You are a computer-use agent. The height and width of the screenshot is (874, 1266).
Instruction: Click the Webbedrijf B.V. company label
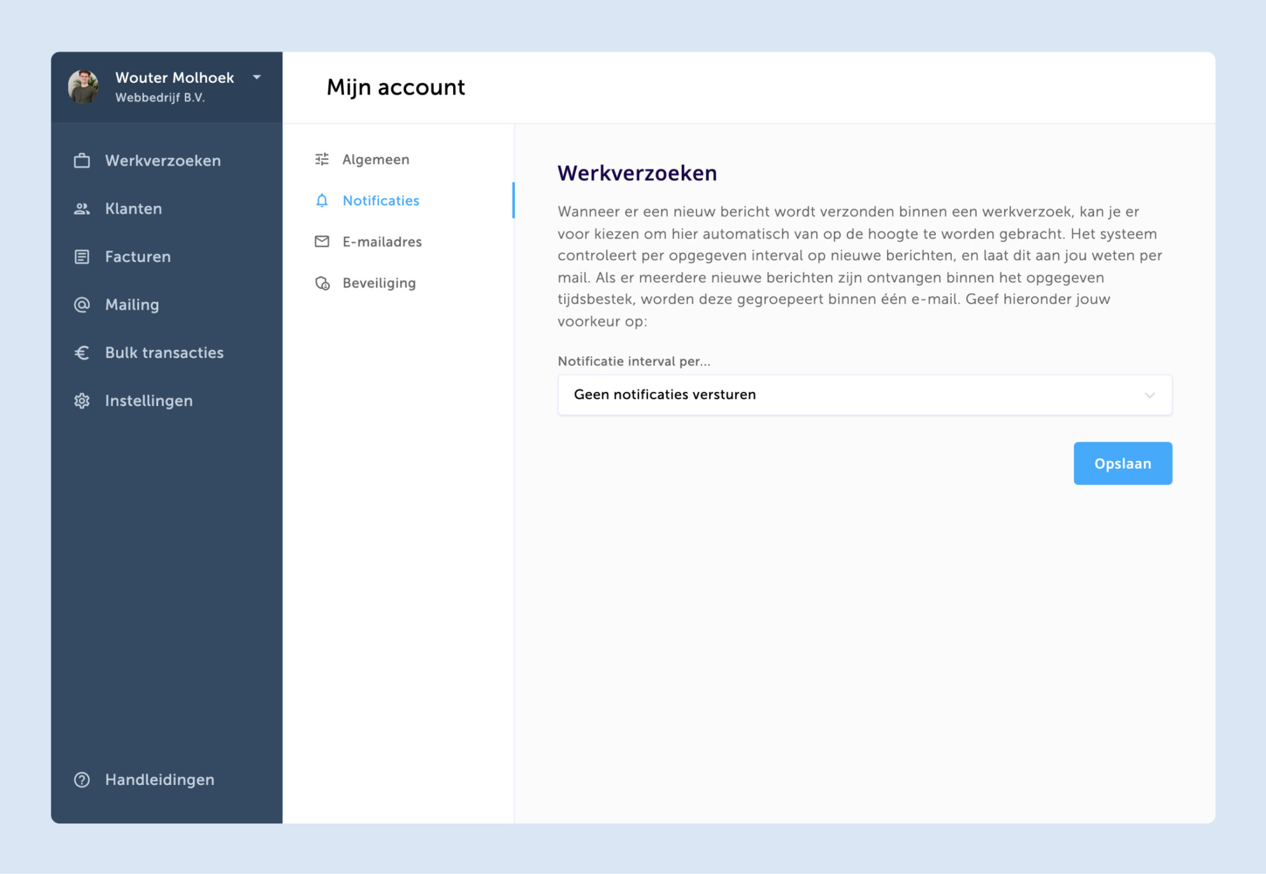pyautogui.click(x=159, y=98)
